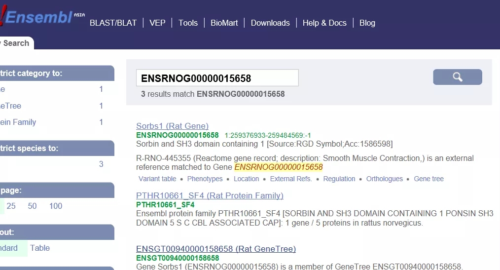The width and height of the screenshot is (500, 270).
Task: Visit the Blog link
Action: (367, 23)
